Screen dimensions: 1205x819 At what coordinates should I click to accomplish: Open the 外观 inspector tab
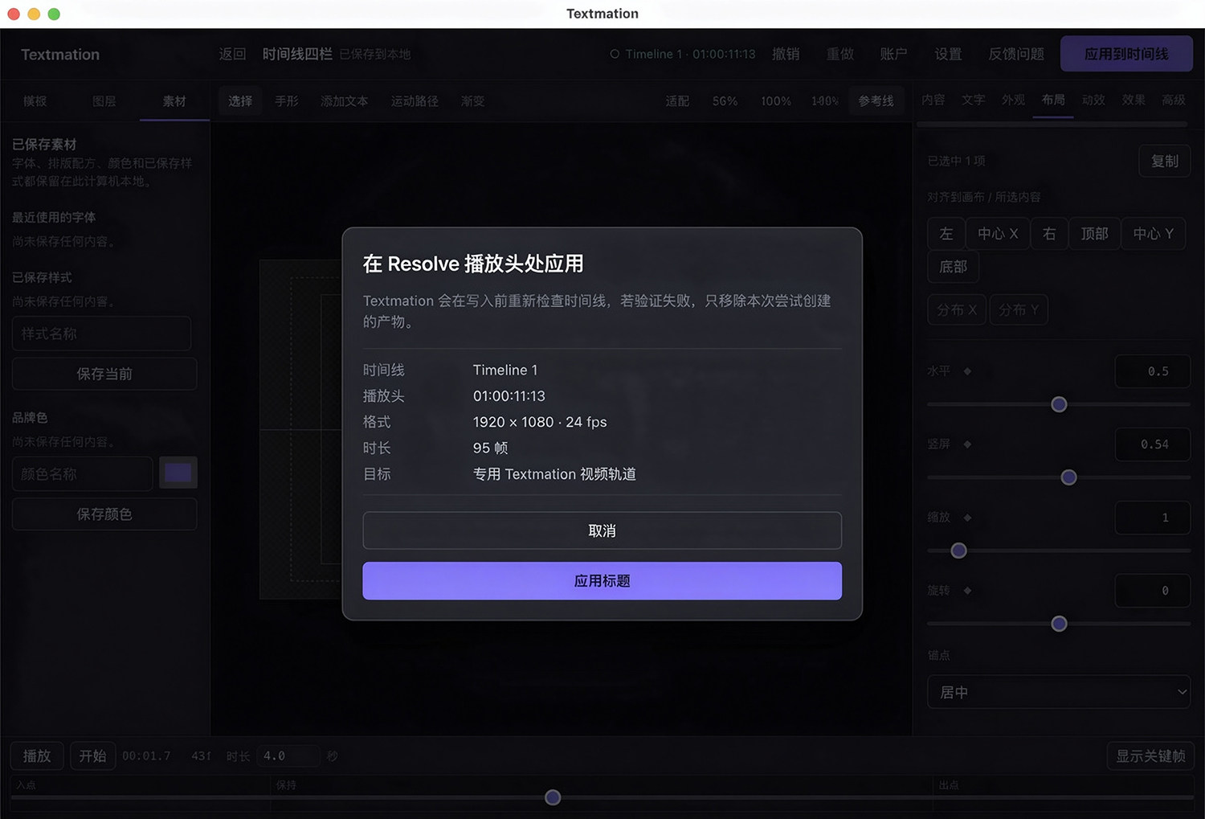[x=1013, y=100]
